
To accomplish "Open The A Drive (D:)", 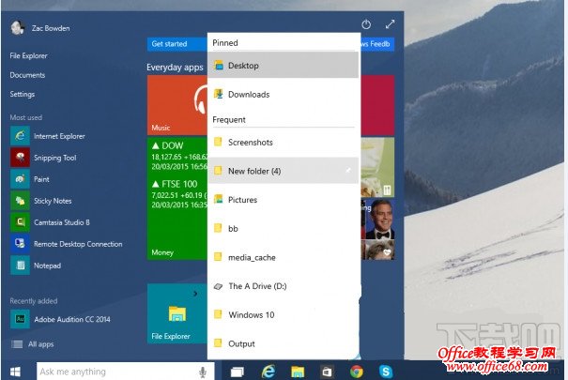I will pyautogui.click(x=283, y=286).
